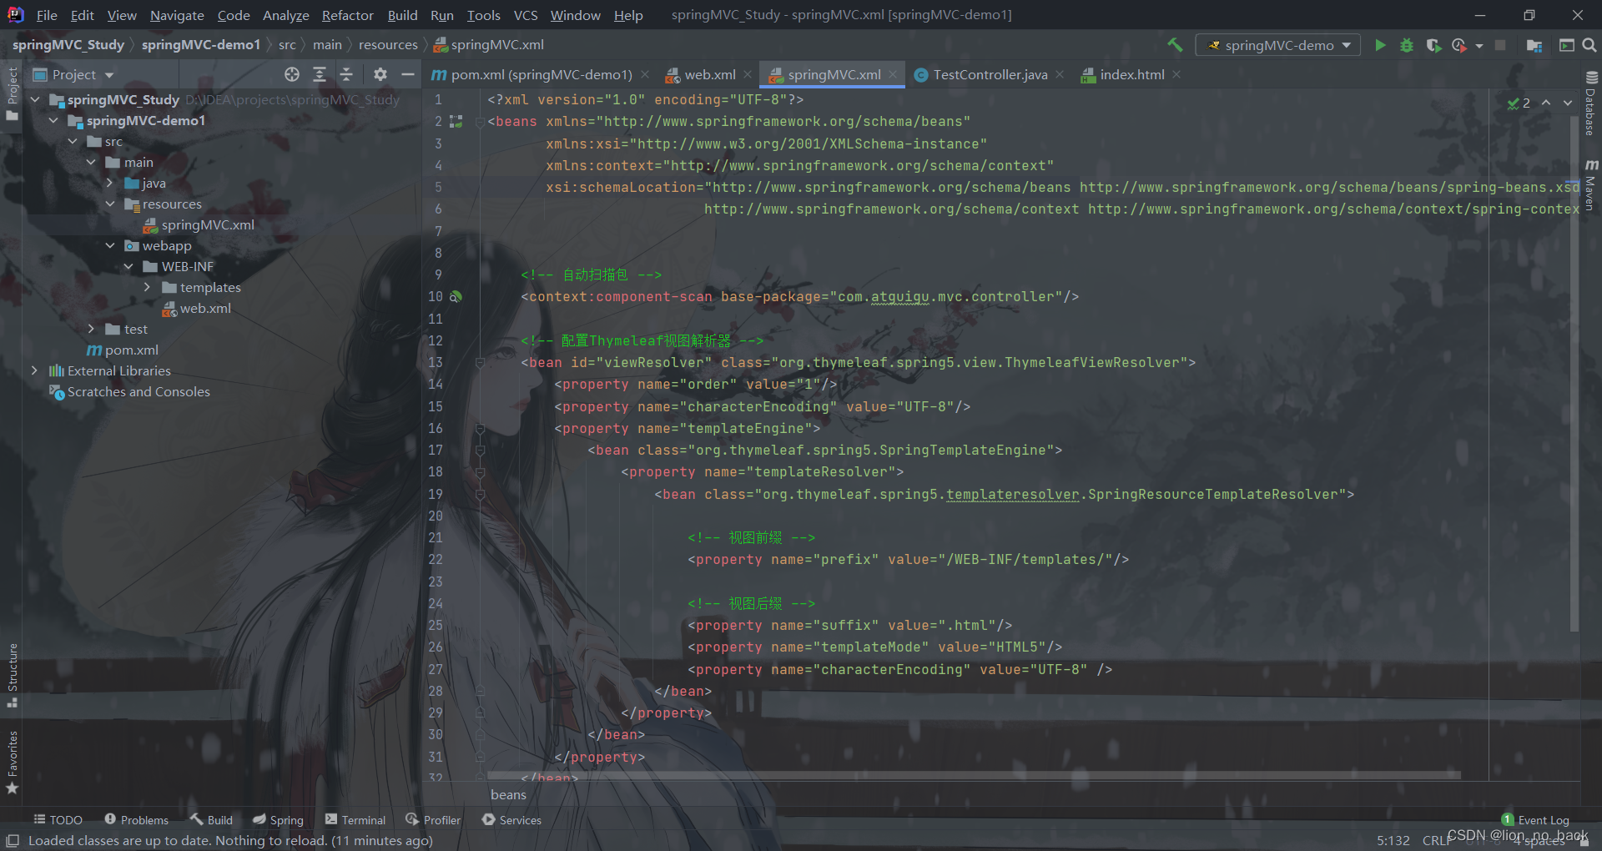Open the Maven side panel
The image size is (1602, 851).
coord(1590,185)
